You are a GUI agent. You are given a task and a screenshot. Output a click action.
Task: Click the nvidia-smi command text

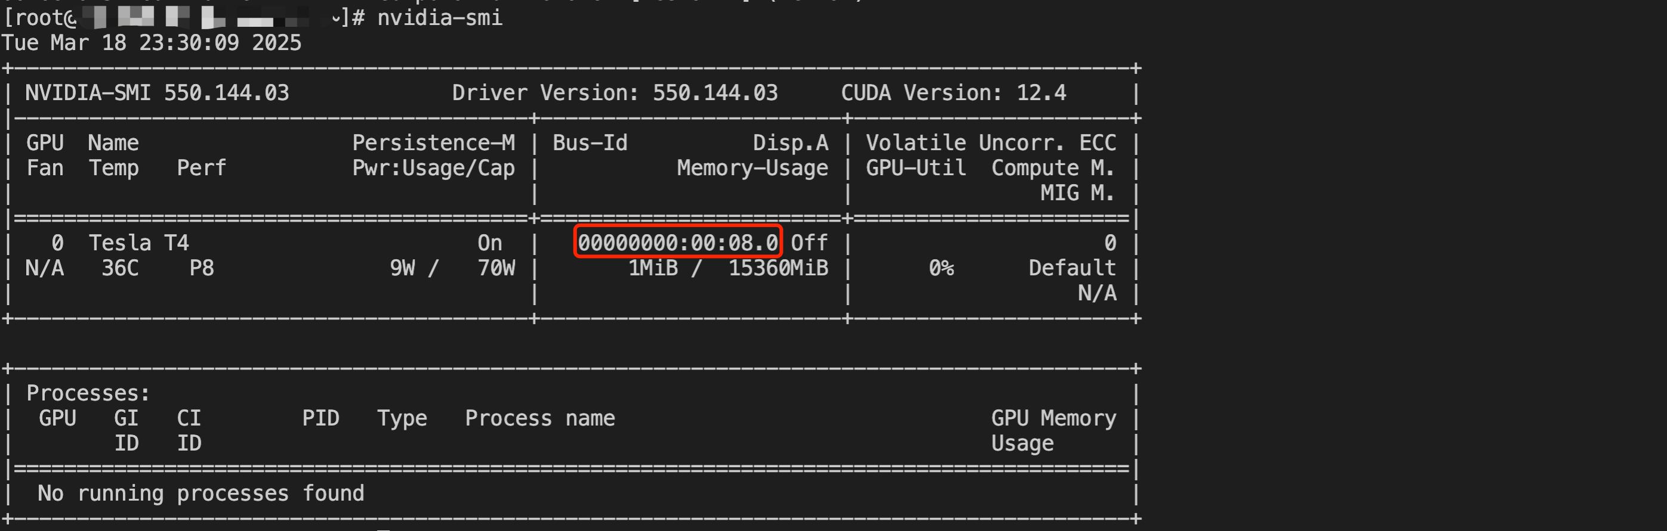(439, 17)
